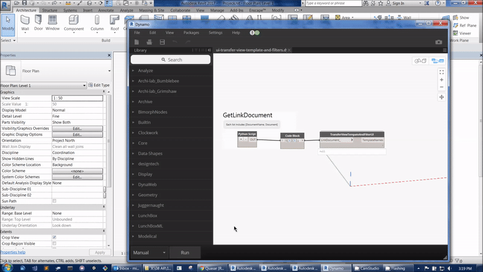Viewport: 483px width, 272px height.
Task: Switch to graph view navigation icon
Action: pyautogui.click(x=437, y=61)
